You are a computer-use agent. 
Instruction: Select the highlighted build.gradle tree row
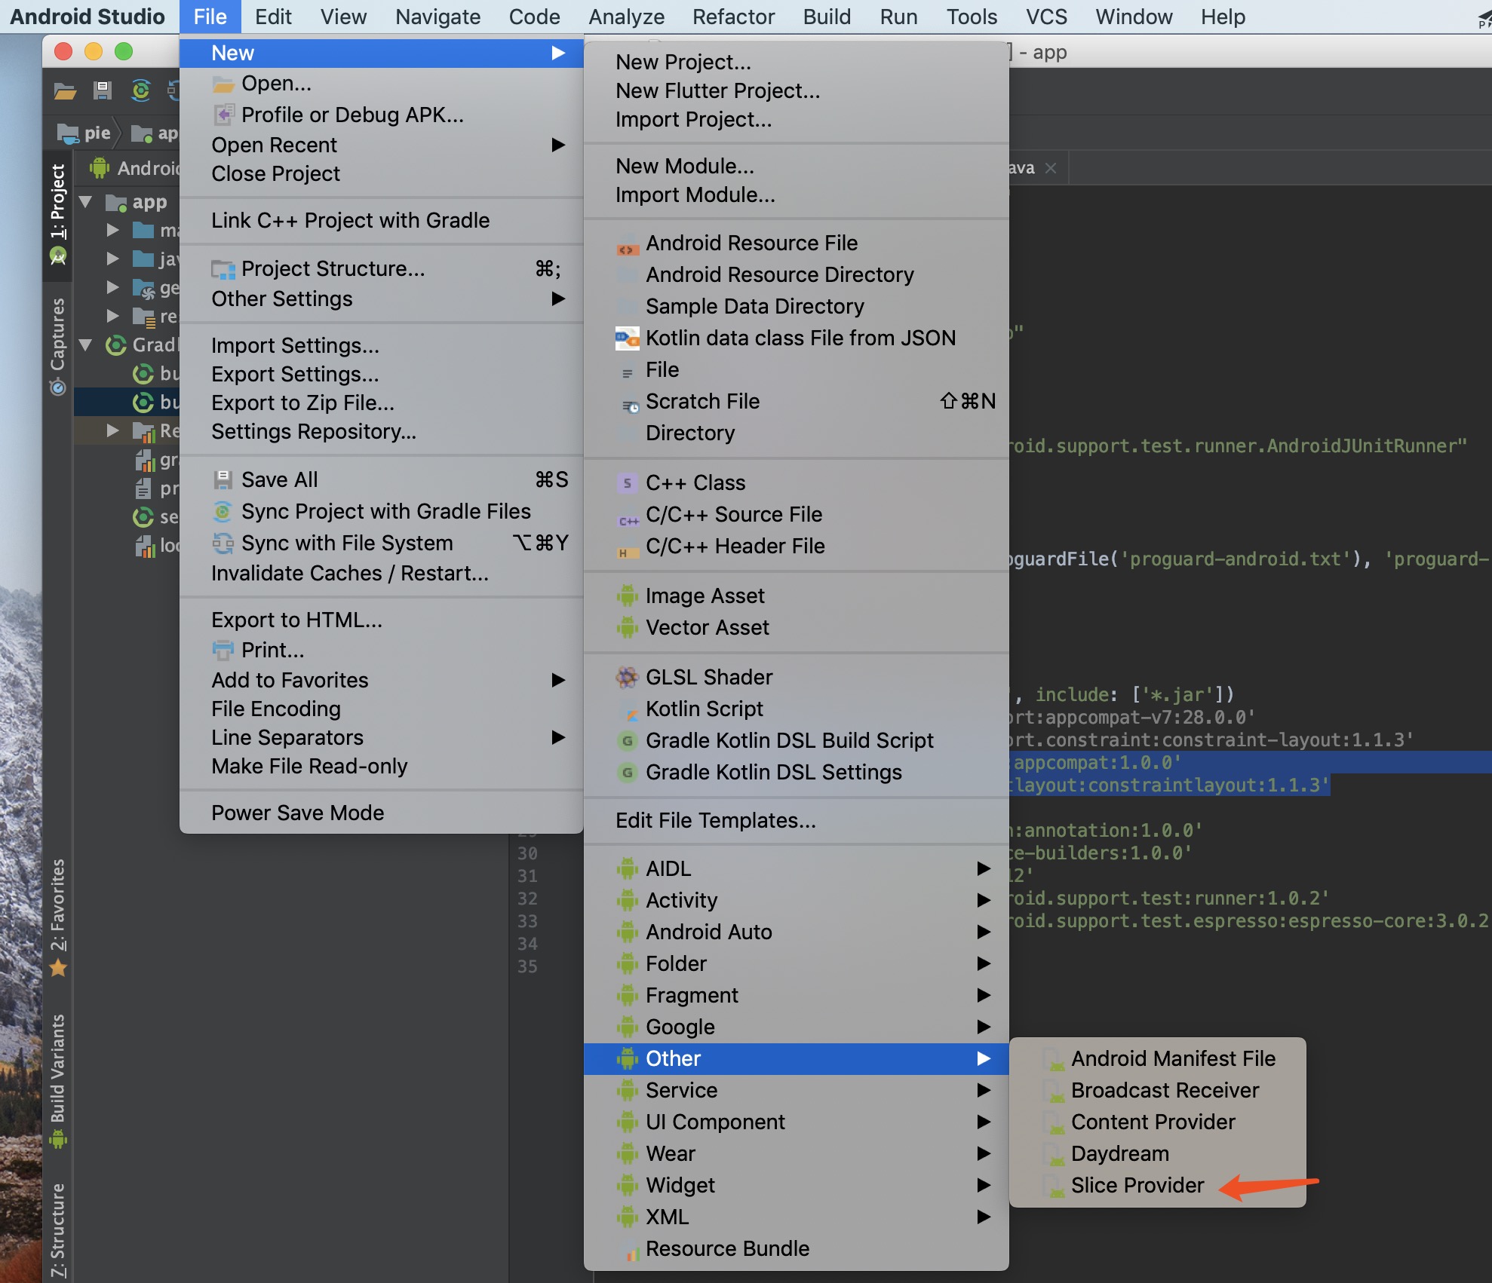[x=127, y=403]
